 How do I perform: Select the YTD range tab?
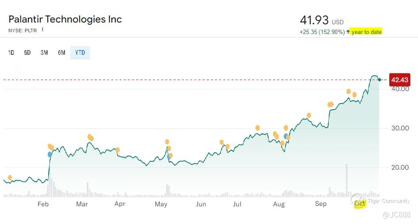point(80,53)
